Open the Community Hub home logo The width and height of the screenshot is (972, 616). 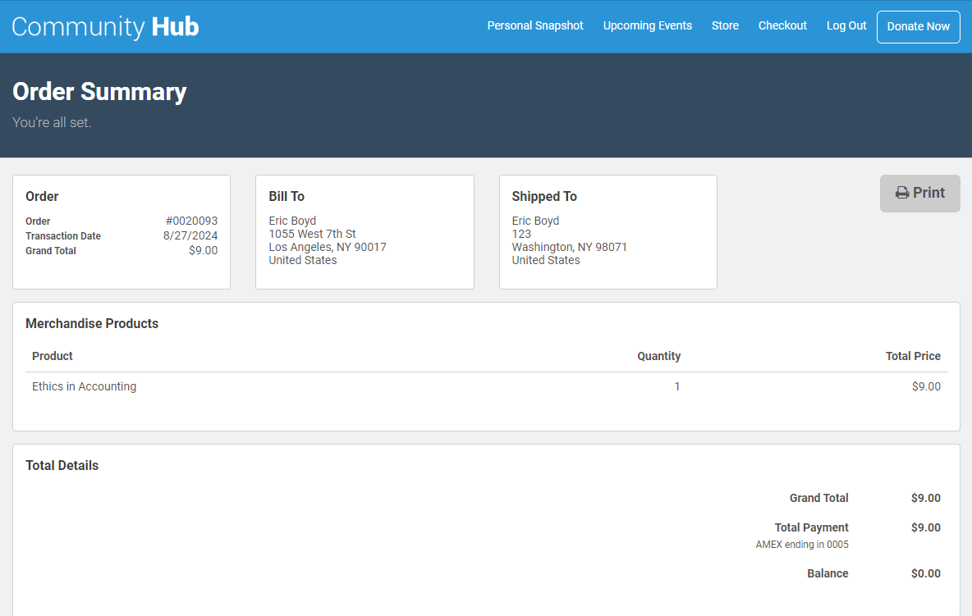[x=105, y=26]
